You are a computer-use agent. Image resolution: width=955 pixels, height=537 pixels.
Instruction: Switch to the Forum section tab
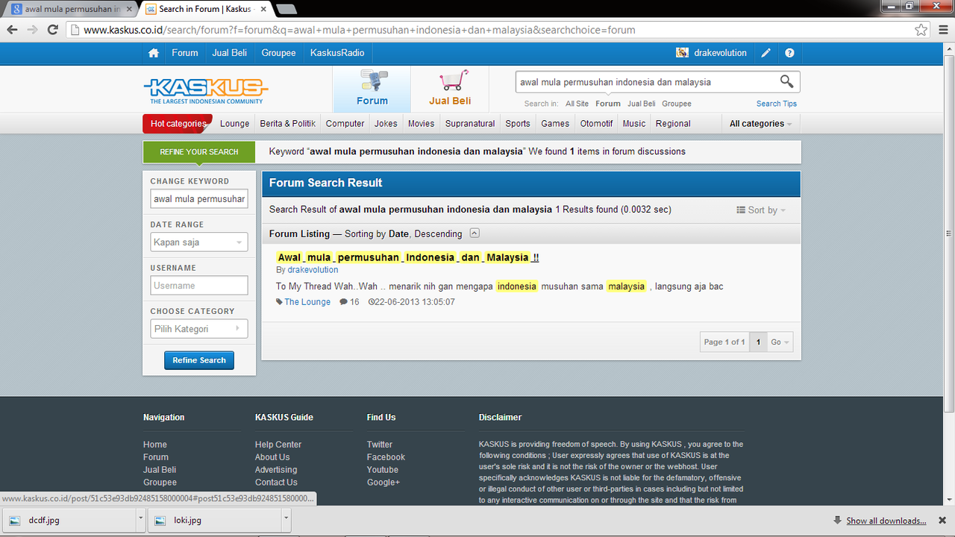click(x=372, y=89)
